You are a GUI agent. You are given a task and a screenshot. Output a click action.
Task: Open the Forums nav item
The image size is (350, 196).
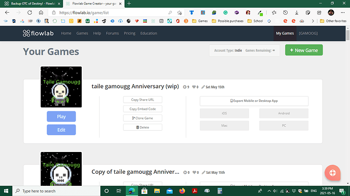tap(112, 33)
